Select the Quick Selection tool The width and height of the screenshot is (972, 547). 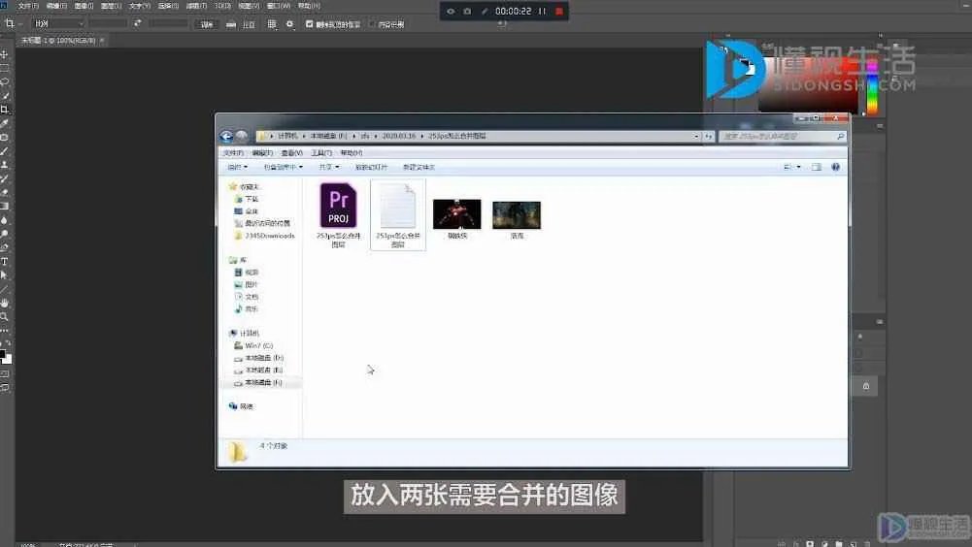tap(4, 95)
